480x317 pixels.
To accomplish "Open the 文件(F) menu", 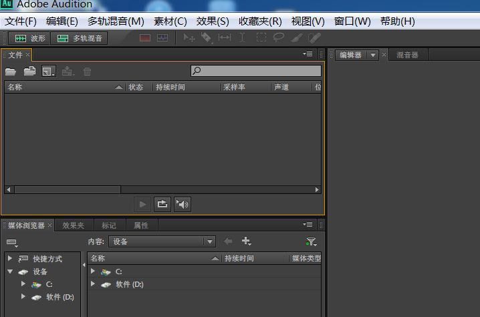I will click(x=21, y=21).
